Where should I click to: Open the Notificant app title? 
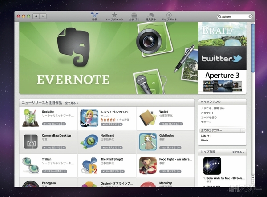pos(107,136)
